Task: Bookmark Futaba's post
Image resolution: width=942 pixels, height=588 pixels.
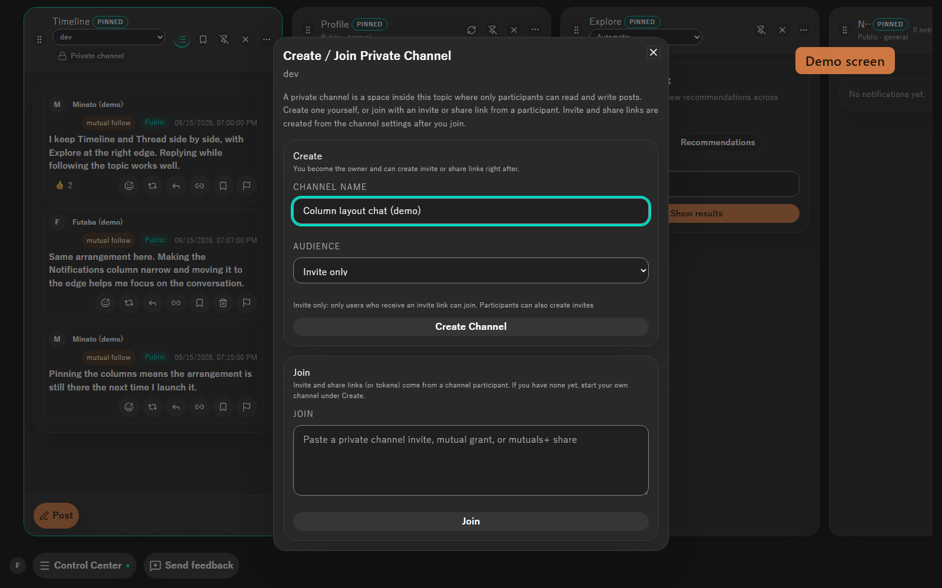Action: tap(200, 303)
